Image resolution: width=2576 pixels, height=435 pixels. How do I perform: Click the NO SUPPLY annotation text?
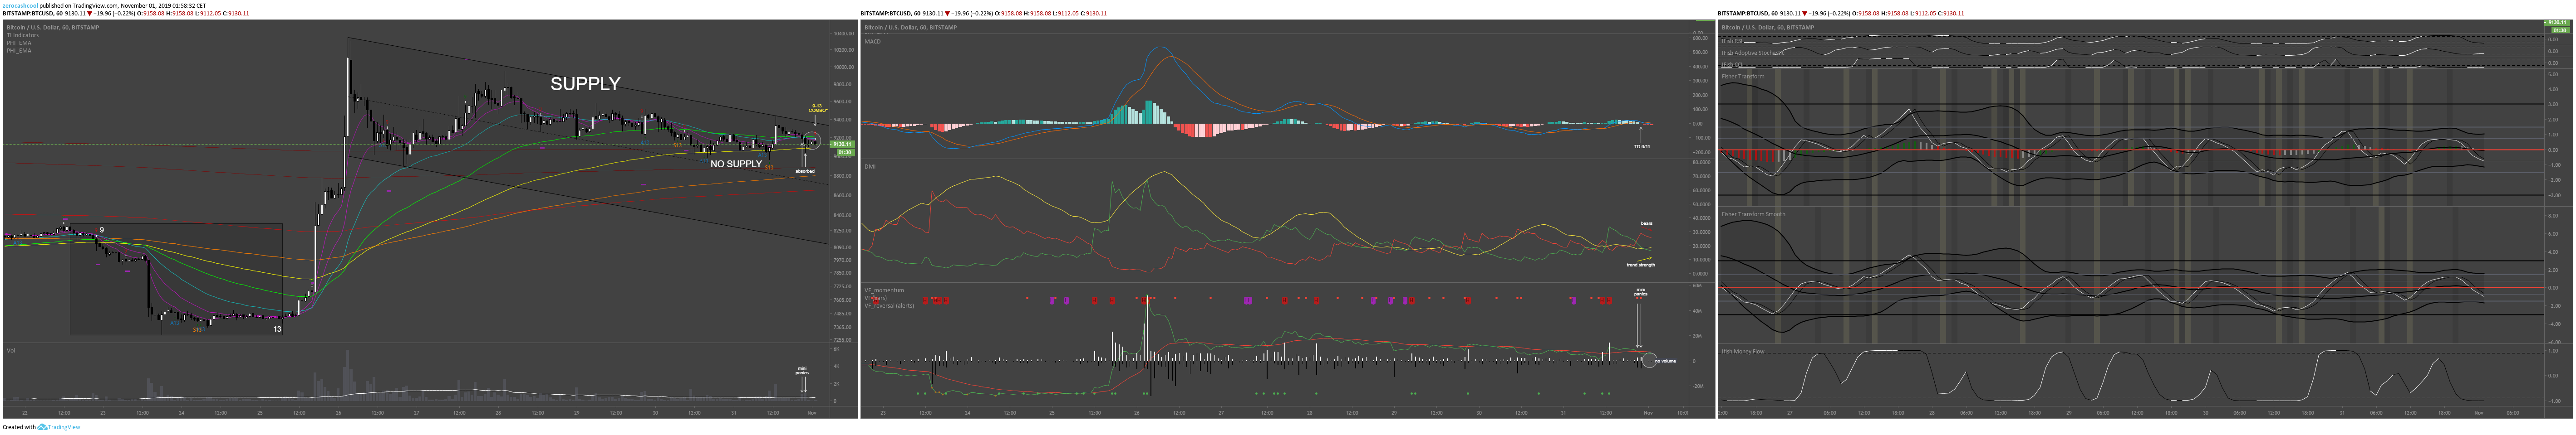point(736,164)
